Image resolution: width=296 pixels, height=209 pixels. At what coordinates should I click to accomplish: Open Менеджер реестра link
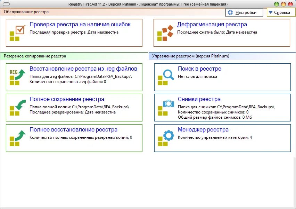(x=203, y=130)
